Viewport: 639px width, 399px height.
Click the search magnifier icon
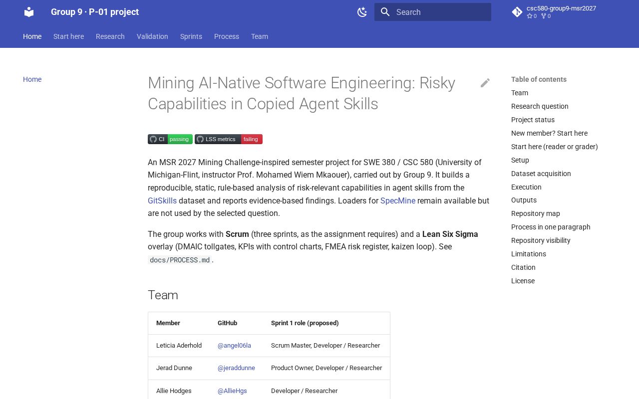[384, 12]
